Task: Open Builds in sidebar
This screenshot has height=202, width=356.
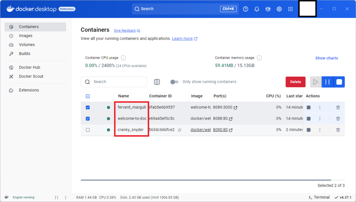Action: coord(35,54)
